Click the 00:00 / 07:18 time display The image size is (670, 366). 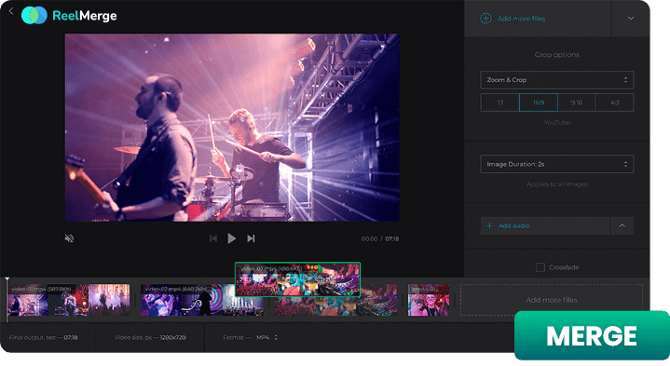(x=380, y=238)
